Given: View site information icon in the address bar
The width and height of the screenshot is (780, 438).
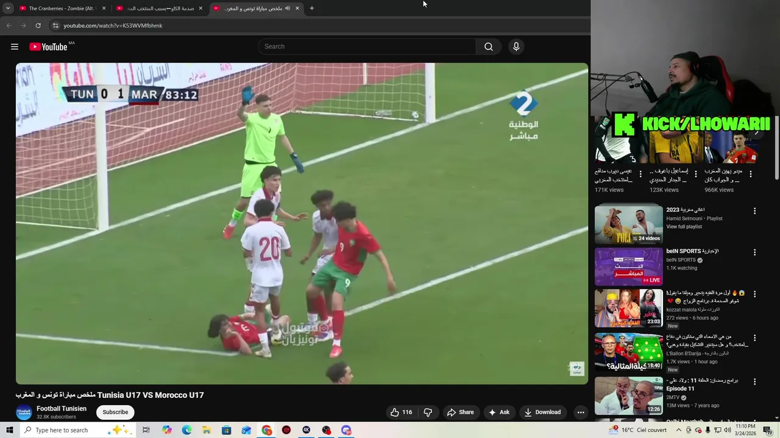Looking at the screenshot, I should click(x=55, y=26).
